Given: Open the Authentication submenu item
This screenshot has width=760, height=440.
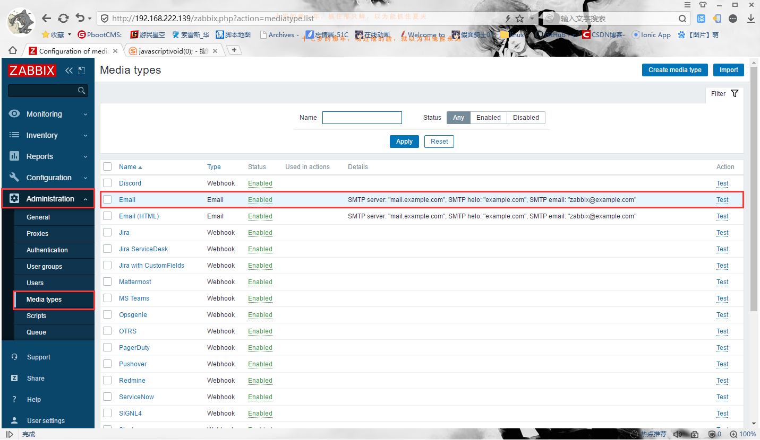Looking at the screenshot, I should tap(47, 250).
